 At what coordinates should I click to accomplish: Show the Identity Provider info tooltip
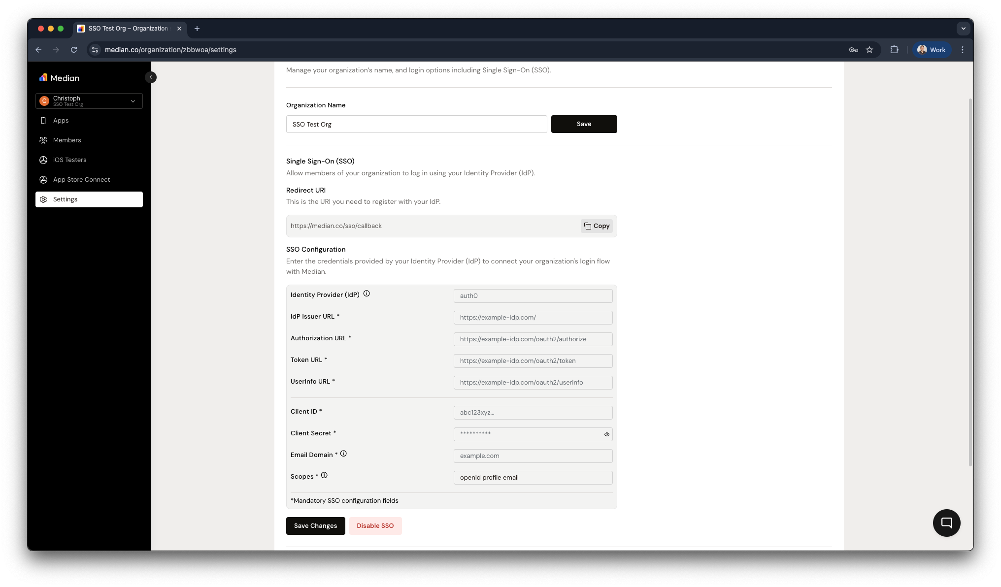(x=367, y=293)
